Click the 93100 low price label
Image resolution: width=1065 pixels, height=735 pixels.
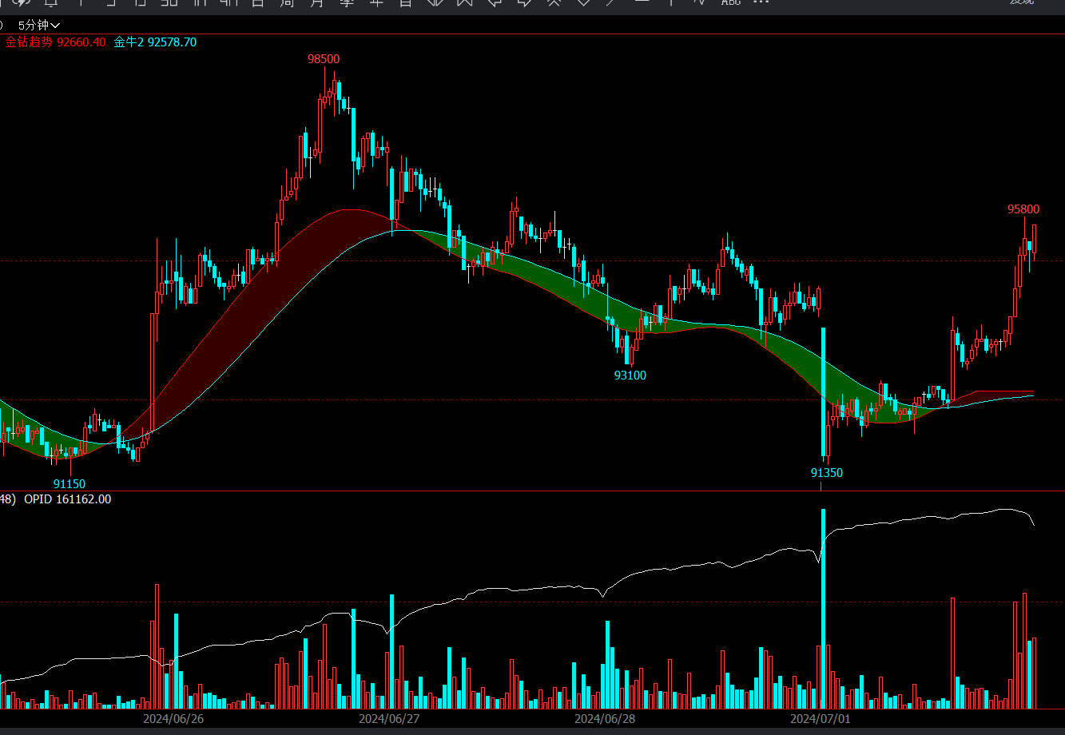(x=630, y=375)
